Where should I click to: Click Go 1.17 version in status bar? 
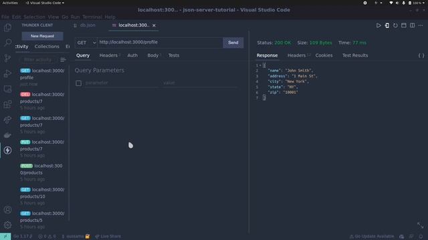click(x=23, y=237)
